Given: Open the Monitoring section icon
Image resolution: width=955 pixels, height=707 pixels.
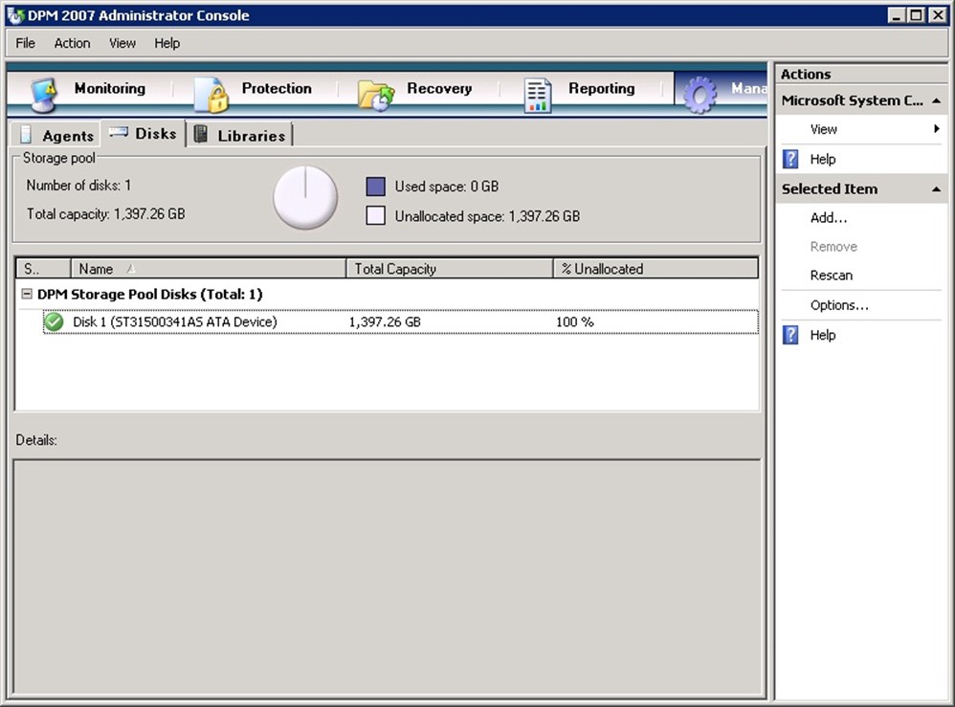Looking at the screenshot, I should 43,94.
